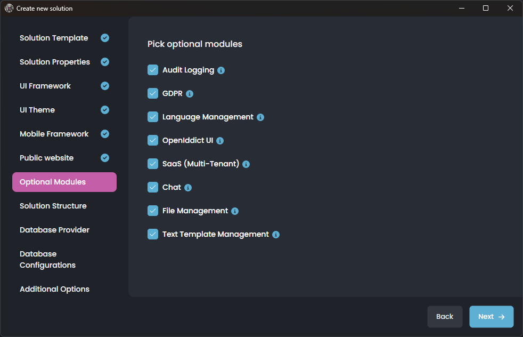Click info icon next to Audit Logging
Image resolution: width=523 pixels, height=337 pixels.
[x=221, y=70]
